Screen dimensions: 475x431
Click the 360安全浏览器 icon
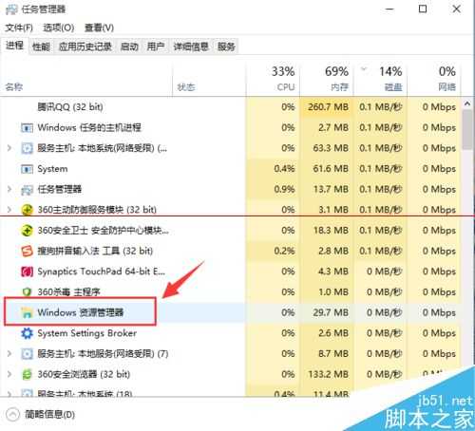tap(27, 374)
